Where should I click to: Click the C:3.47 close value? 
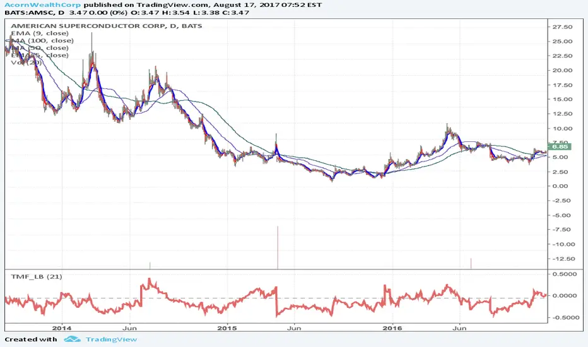click(237, 13)
